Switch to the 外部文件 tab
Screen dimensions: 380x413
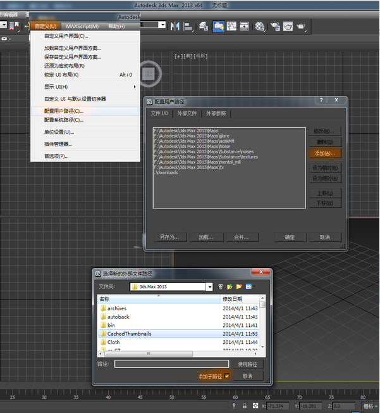(x=187, y=113)
